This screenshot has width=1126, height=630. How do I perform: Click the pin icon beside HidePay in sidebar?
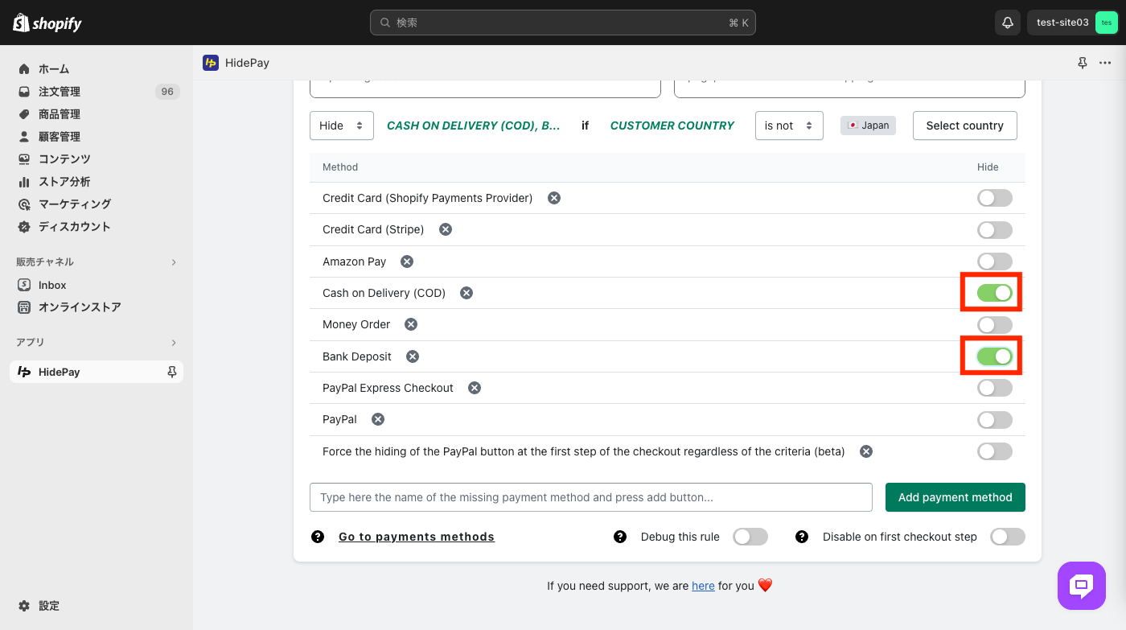(x=171, y=372)
